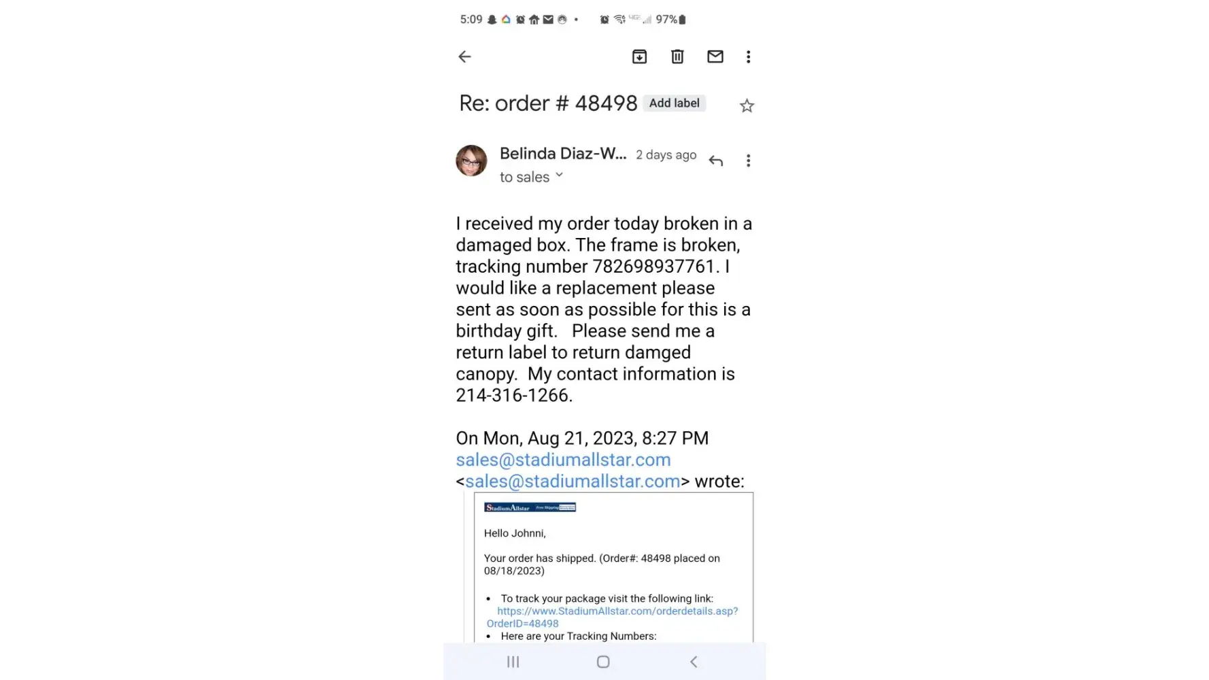Open message options beside the reply arrow
The image size is (1209, 680).
click(x=748, y=160)
